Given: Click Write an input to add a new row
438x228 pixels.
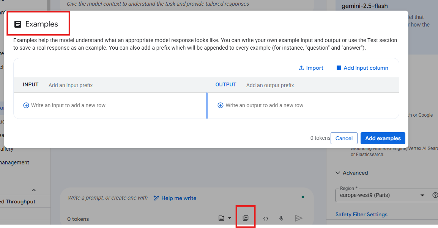Looking at the screenshot, I should 68,105.
